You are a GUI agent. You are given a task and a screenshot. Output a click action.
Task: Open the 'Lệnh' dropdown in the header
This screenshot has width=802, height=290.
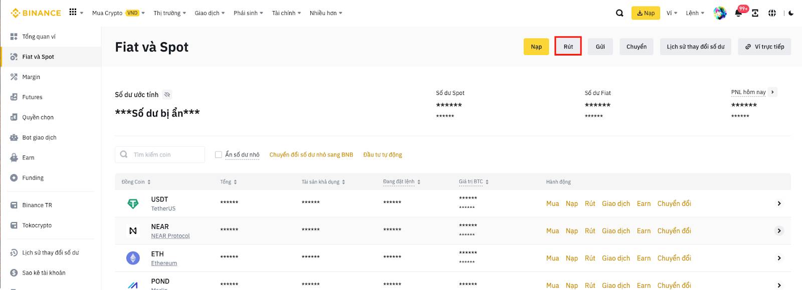(x=695, y=13)
